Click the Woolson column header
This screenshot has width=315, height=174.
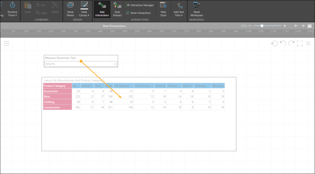pos(218,86)
